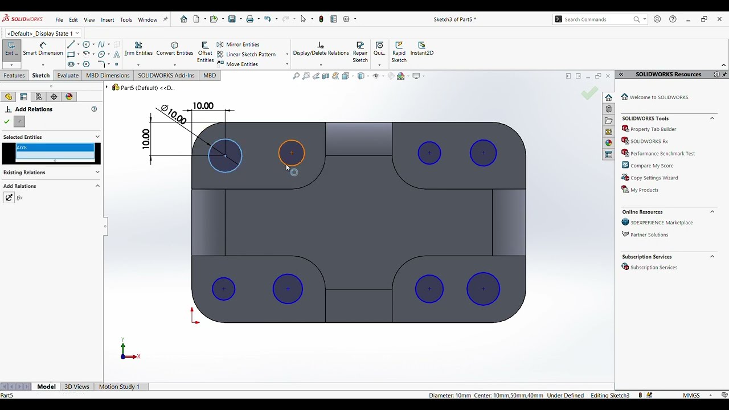Select the Sketch Text tool
Screen dimensions: 729x410
(x=117, y=54)
